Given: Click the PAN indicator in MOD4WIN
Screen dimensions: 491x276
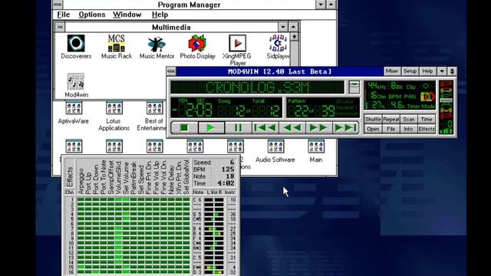Looking at the screenshot, I should (x=410, y=97).
